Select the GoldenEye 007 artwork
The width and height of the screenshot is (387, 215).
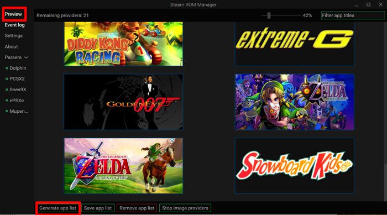coord(123,102)
